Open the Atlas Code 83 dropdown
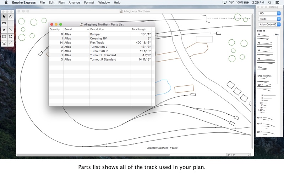 tap(269, 24)
